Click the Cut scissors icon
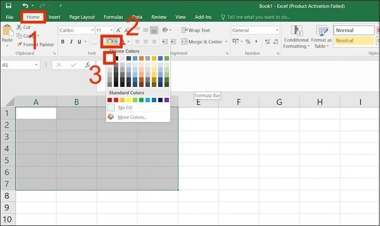 (19, 28)
